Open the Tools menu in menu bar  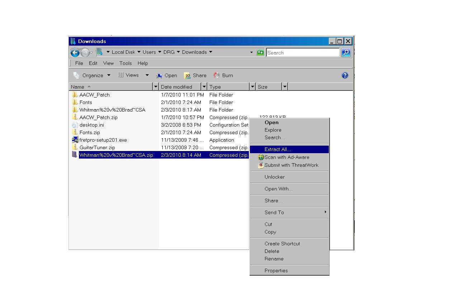(126, 63)
